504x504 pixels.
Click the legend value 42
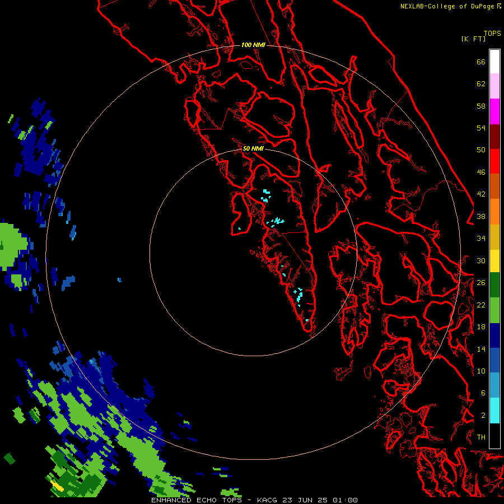481,194
